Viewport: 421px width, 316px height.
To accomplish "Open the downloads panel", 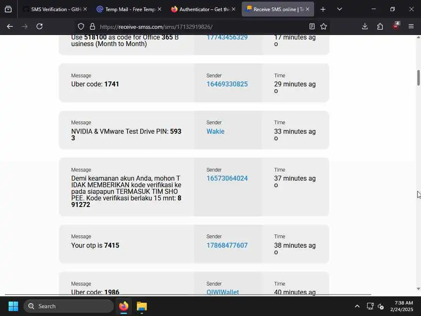I will pyautogui.click(x=365, y=27).
